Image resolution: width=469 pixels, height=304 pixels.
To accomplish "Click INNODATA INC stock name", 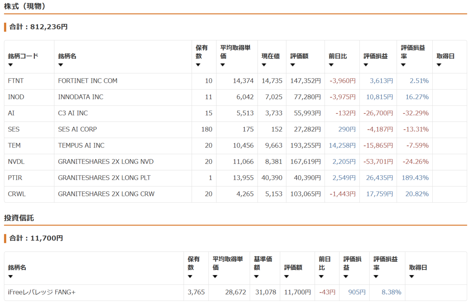I will pos(81,97).
